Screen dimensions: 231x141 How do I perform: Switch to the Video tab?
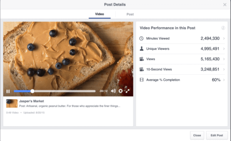[x=100, y=14]
